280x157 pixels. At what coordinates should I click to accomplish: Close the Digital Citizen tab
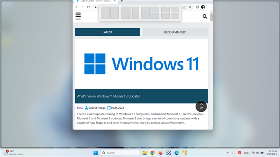tap(115, 1)
